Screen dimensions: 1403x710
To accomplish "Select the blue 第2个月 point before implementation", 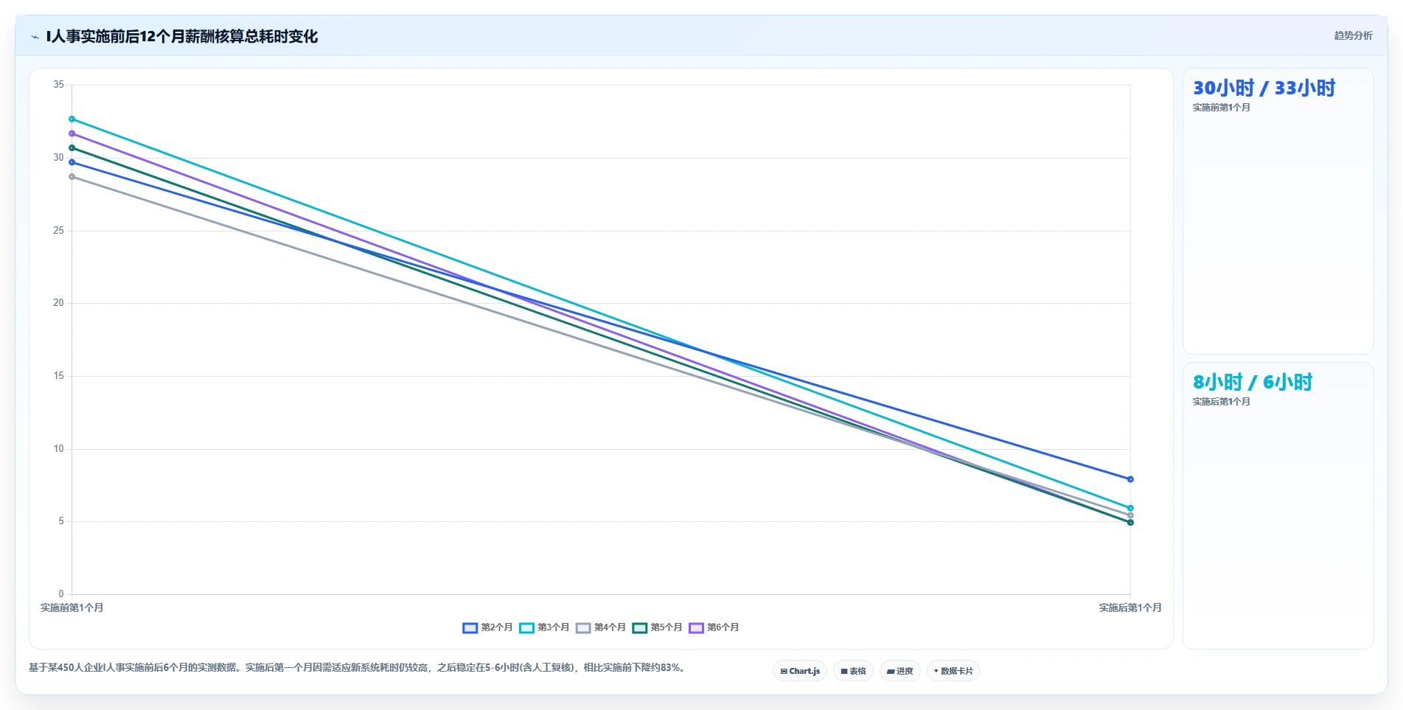I will 72,162.
